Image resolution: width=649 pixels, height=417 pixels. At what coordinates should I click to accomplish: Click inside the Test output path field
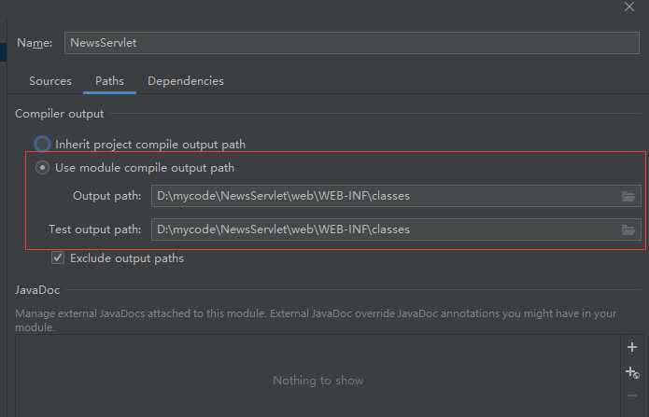(x=386, y=229)
